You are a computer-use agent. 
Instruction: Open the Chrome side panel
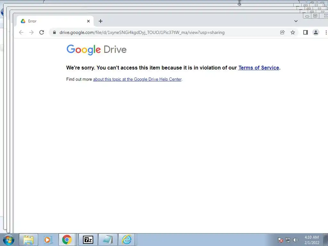coord(305,32)
